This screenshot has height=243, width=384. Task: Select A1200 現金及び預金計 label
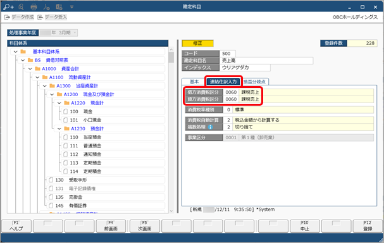coord(89,94)
